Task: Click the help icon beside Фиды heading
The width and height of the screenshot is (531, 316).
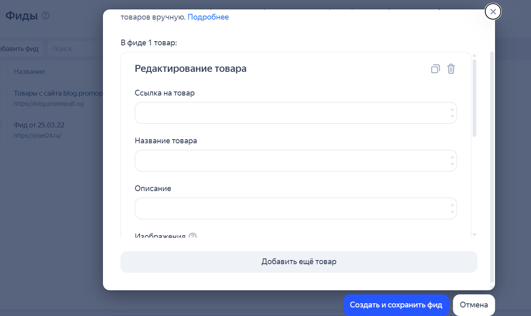Action: click(x=46, y=16)
